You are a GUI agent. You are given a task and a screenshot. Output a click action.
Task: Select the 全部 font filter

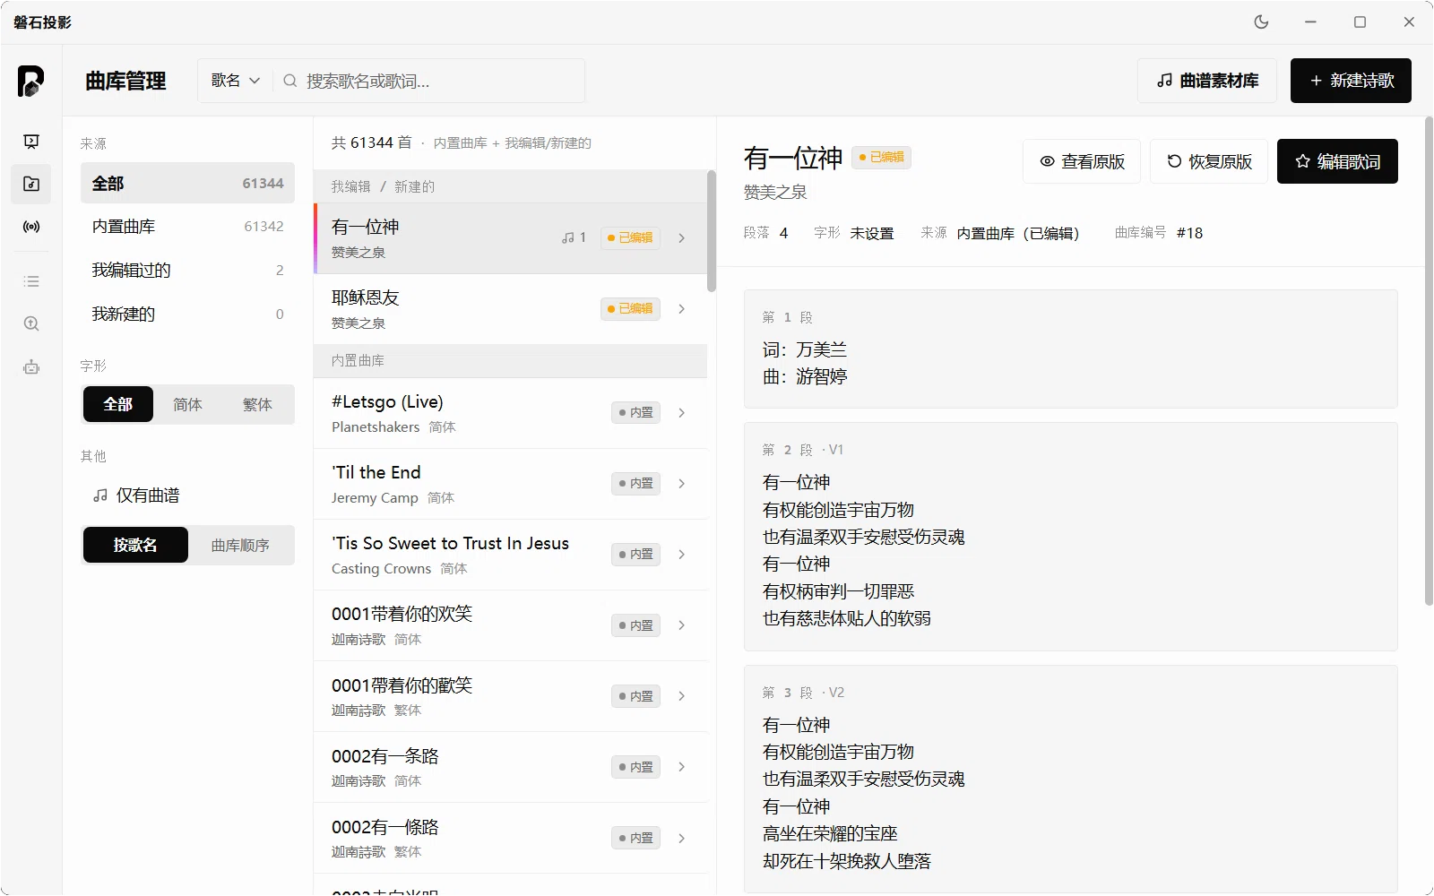pyautogui.click(x=118, y=404)
